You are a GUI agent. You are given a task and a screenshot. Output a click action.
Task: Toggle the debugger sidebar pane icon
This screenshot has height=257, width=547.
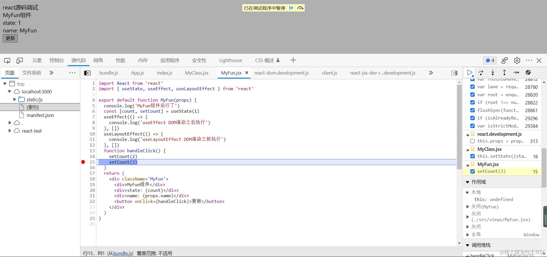(x=454, y=73)
